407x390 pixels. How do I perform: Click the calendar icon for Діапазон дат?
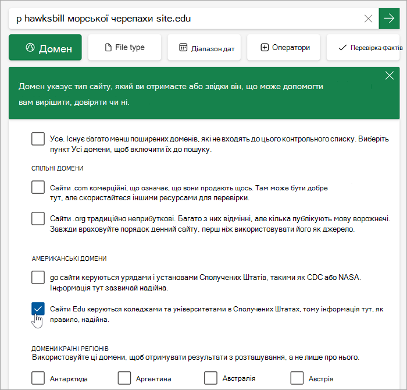183,48
